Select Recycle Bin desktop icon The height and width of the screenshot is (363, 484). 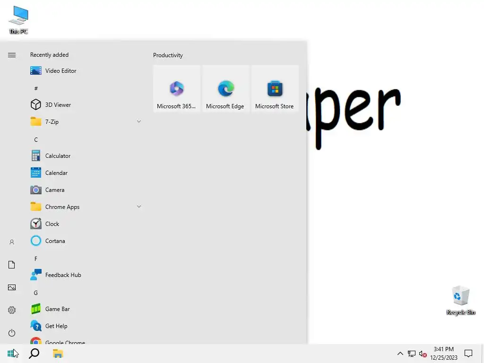(x=461, y=300)
